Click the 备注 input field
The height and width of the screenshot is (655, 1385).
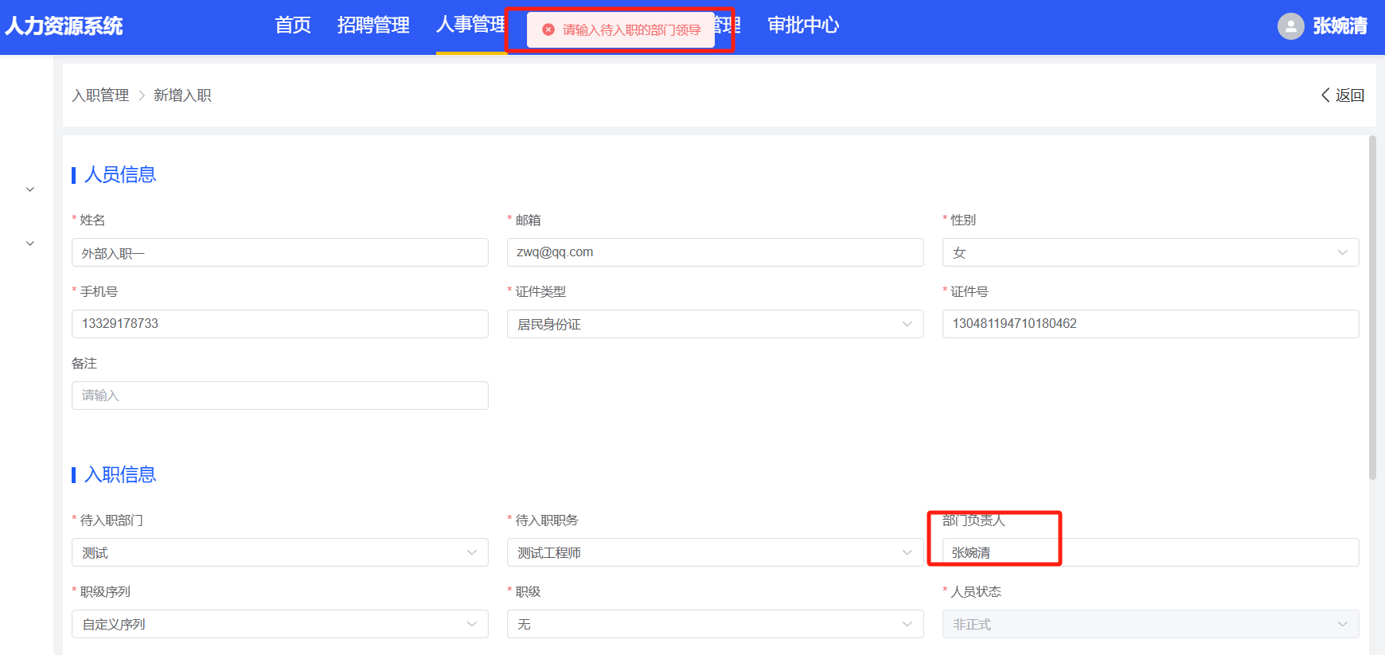279,396
